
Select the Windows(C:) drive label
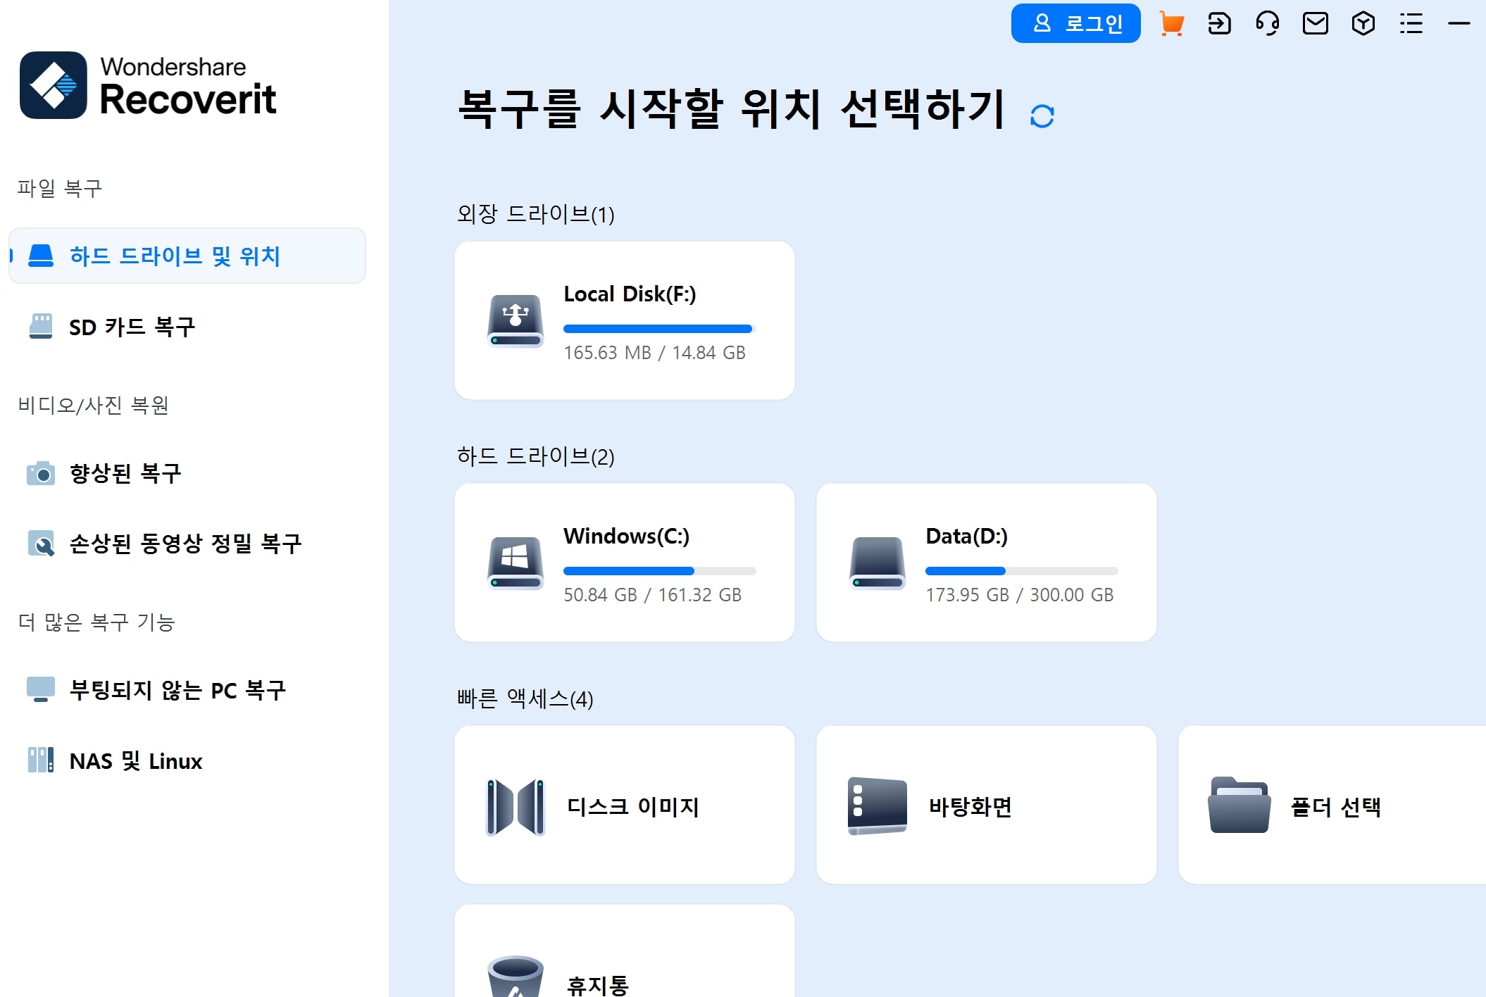[x=626, y=536]
